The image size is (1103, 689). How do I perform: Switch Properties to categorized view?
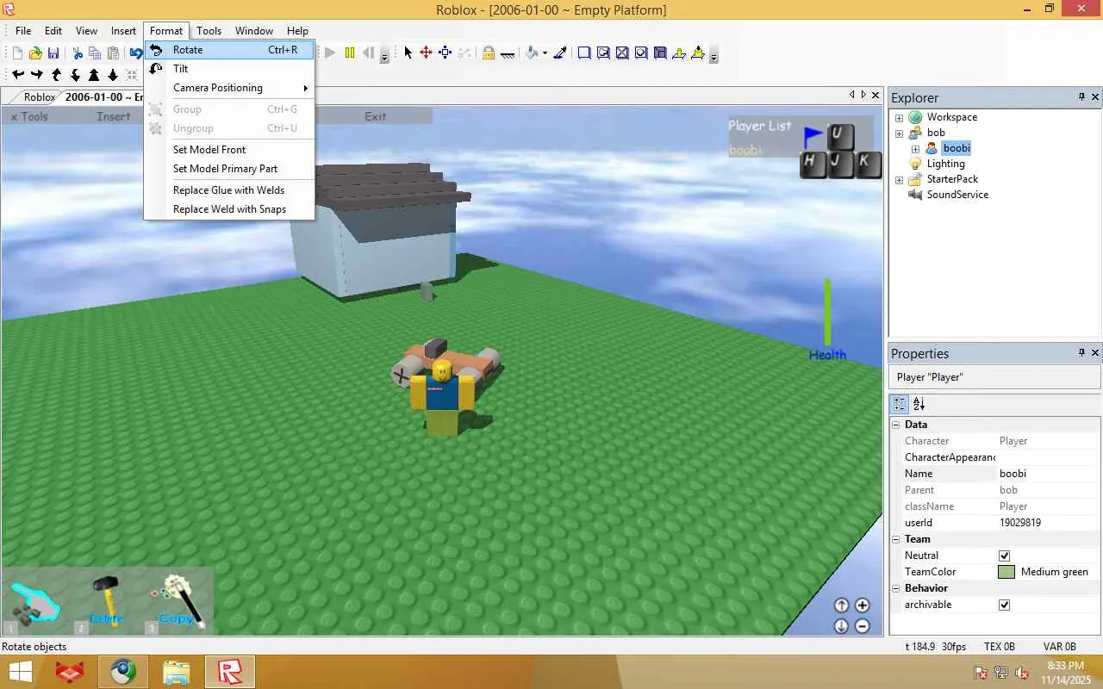point(900,403)
